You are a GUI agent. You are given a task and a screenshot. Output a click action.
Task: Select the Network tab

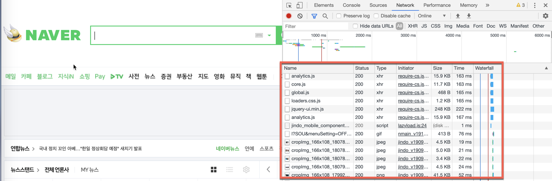[405, 5]
